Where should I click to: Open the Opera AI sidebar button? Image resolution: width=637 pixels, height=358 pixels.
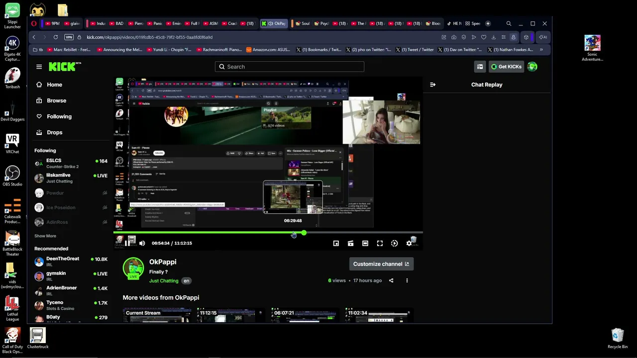[x=543, y=37]
